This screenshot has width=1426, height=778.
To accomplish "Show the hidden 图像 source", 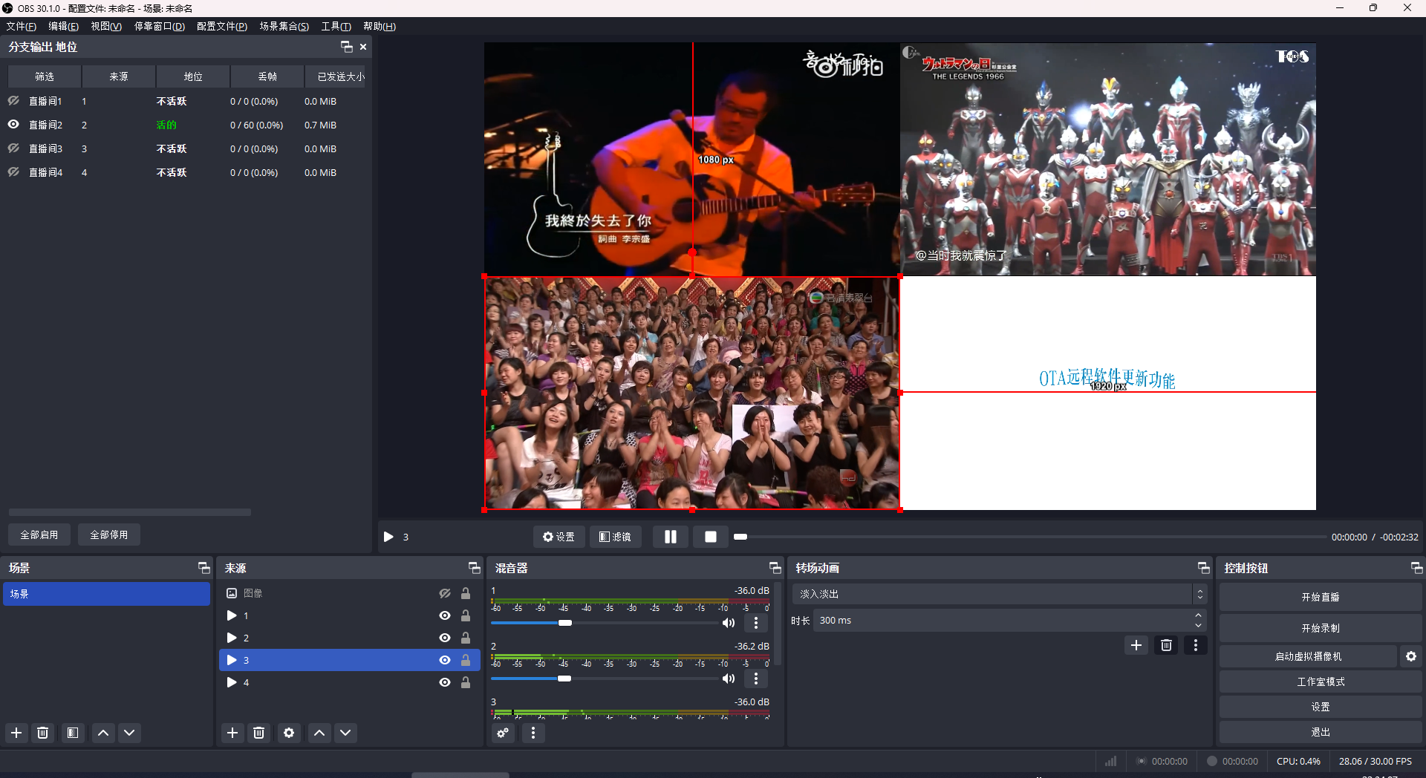I will (x=445, y=593).
